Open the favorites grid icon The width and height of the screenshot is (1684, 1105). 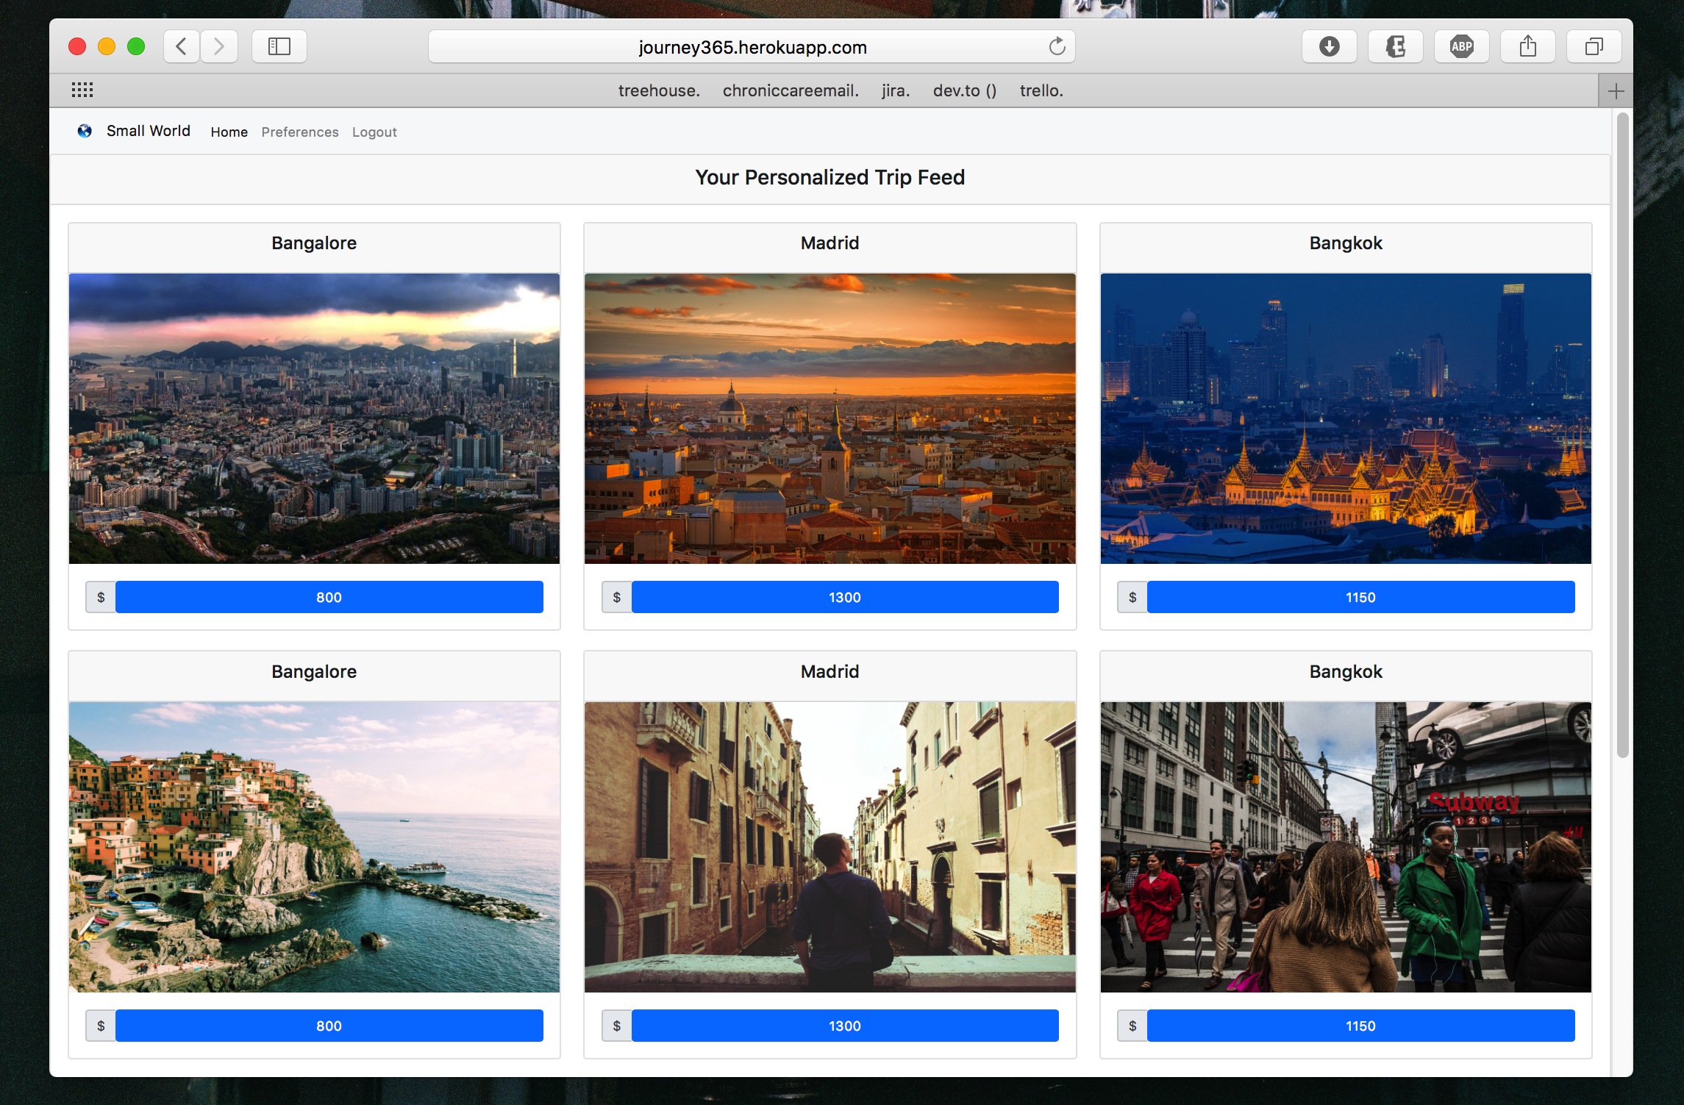pos(82,90)
